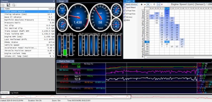Select the LT Fuel Trim table

[129, 11]
